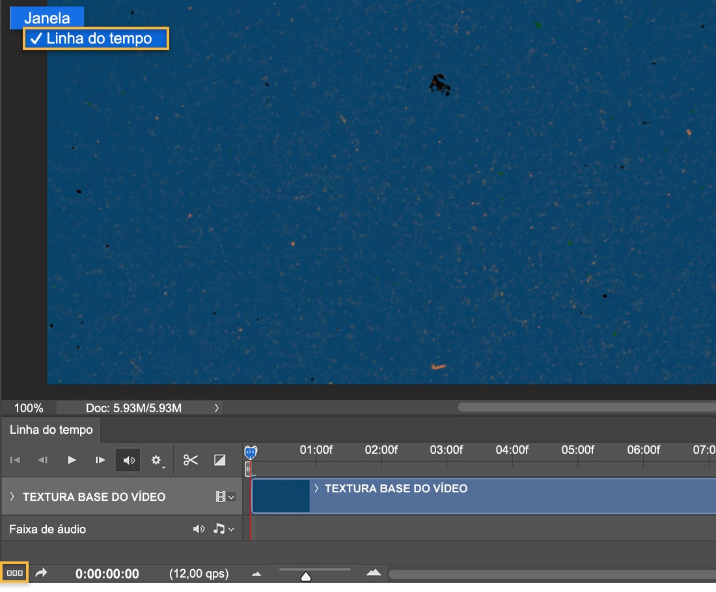
Task: Open the Janela menu
Action: pos(47,18)
